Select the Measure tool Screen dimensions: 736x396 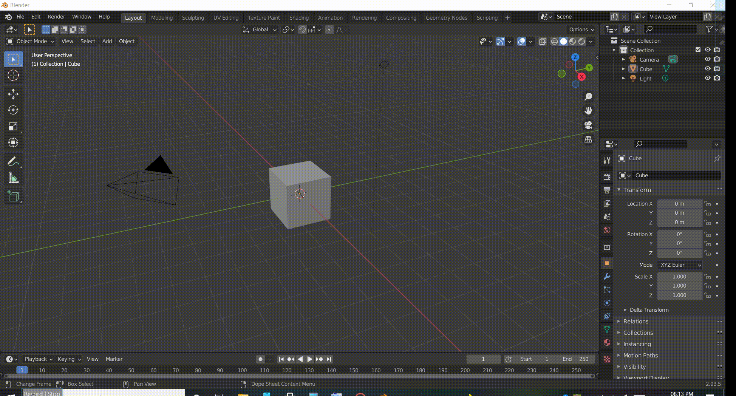tap(13, 178)
